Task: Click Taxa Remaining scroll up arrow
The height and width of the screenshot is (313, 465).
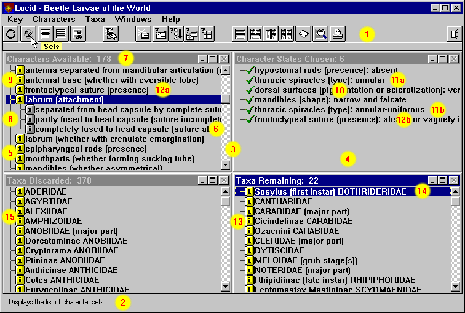Action: 455,191
